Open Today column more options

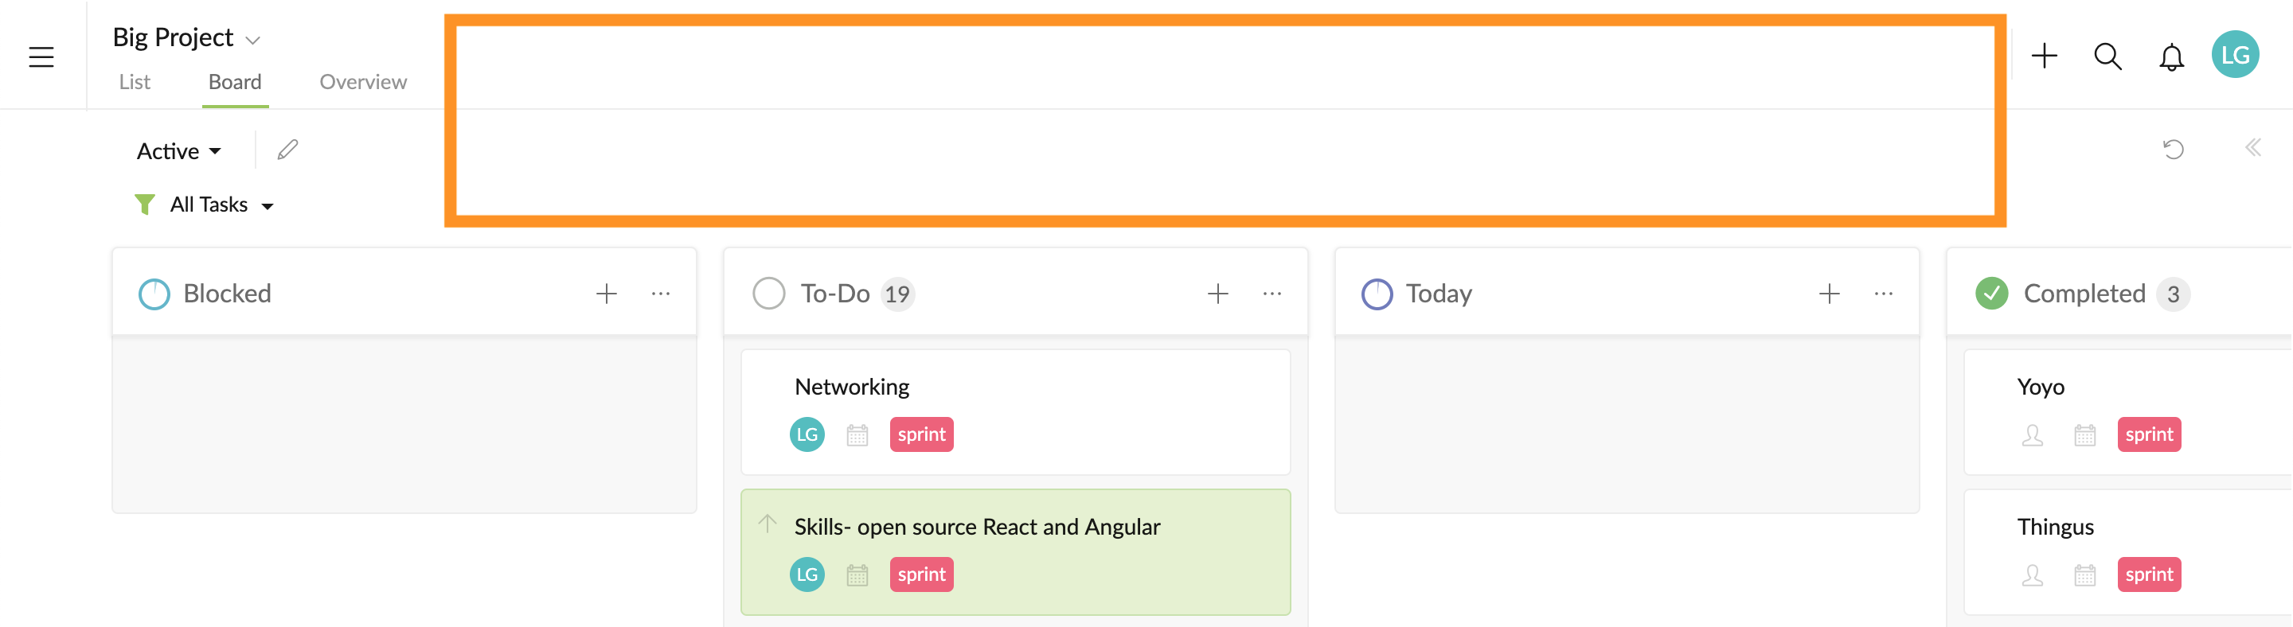[x=1884, y=294]
